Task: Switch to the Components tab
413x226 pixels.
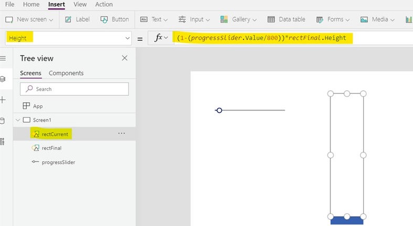Action: 66,73
